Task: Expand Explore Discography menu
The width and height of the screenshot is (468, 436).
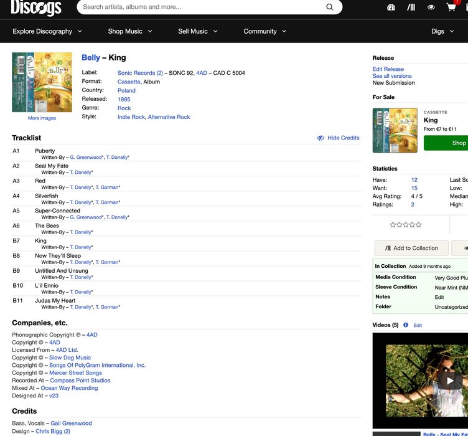Action: pos(47,31)
